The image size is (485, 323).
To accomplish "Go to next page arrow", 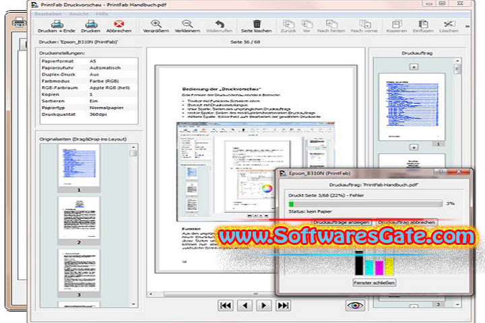I will [x=264, y=306].
